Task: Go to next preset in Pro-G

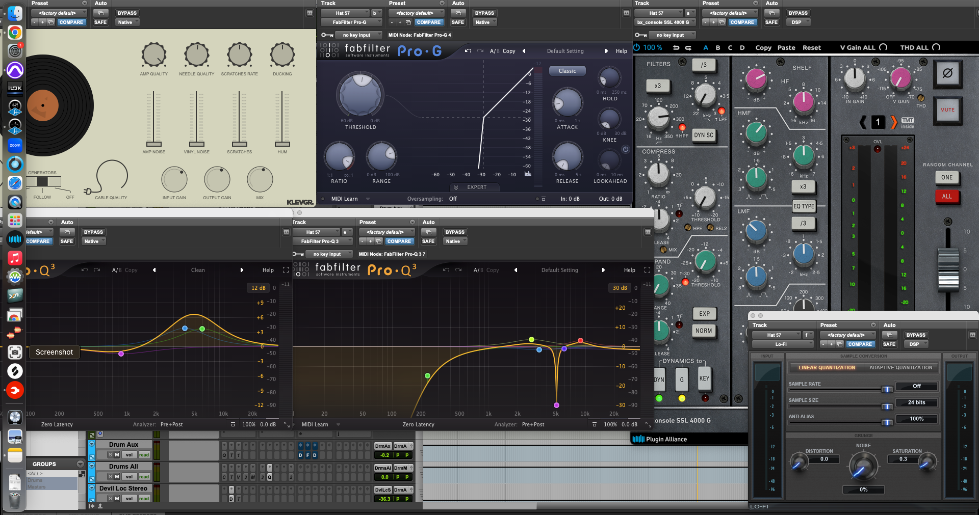Action: click(x=606, y=51)
